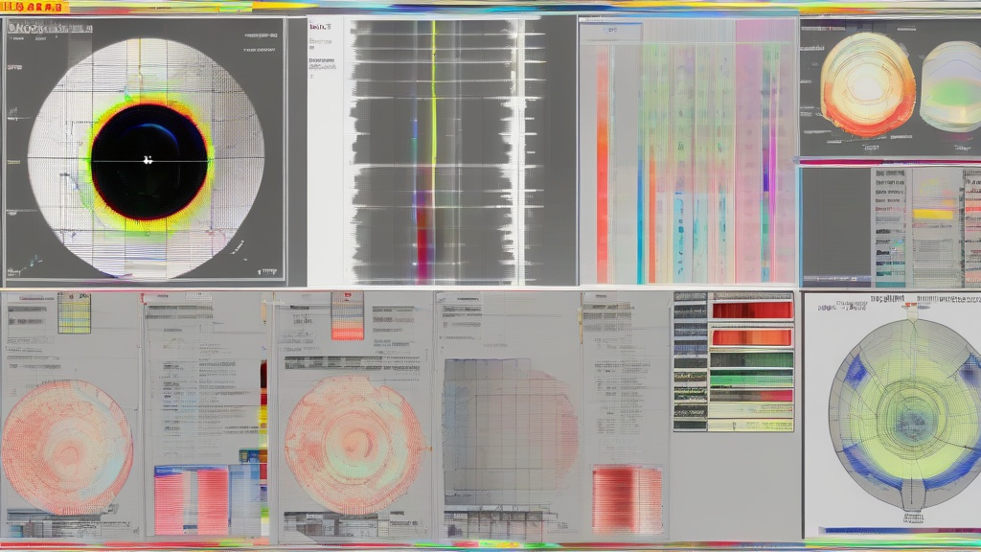Click the vertical rainbow color scale bar
Image resolution: width=981 pixels, height=552 pixels.
tap(263, 450)
